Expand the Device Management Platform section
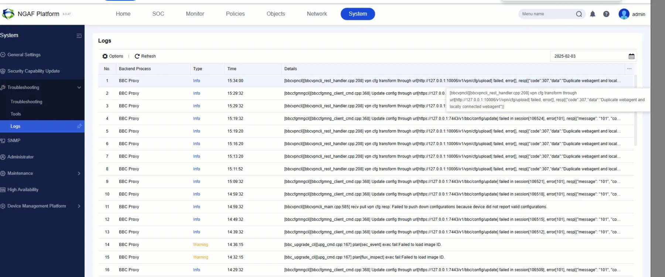Viewport: 665px width, 277px height. 79,206
